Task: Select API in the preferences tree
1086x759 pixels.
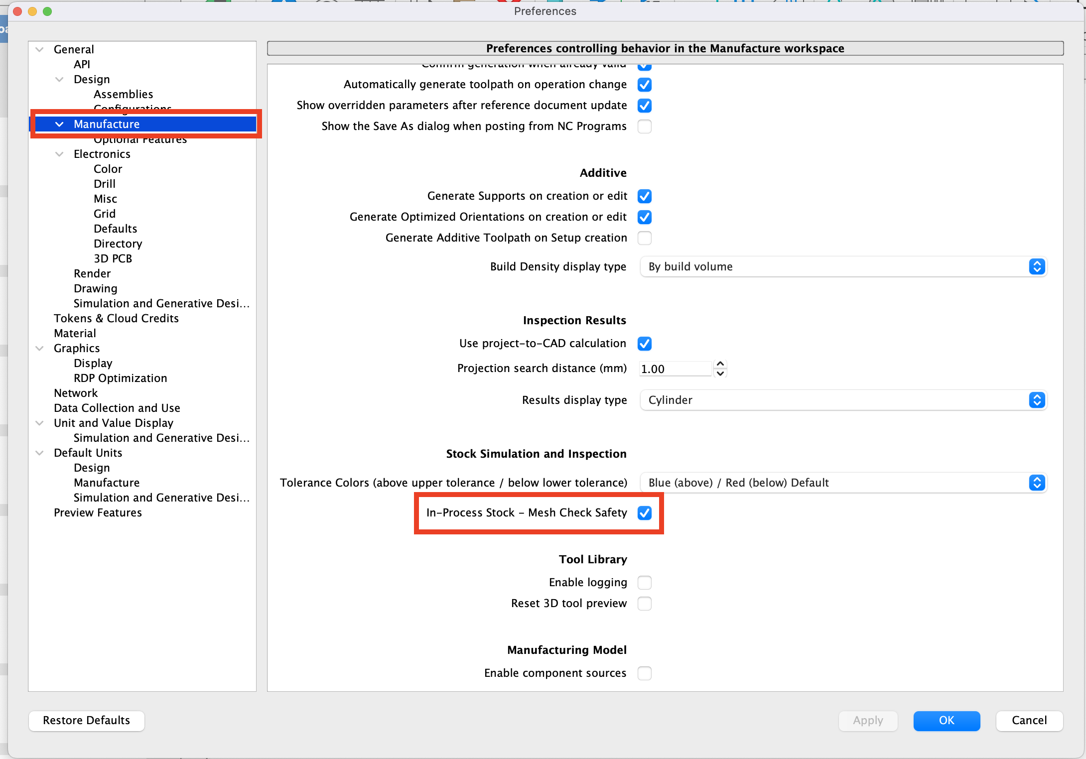Action: coord(82,64)
